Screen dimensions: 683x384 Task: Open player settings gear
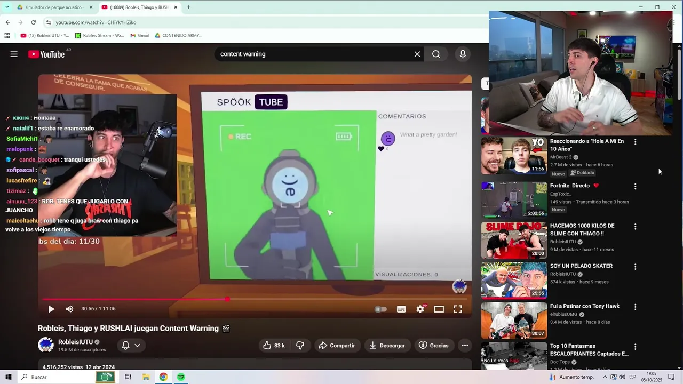[420, 309]
